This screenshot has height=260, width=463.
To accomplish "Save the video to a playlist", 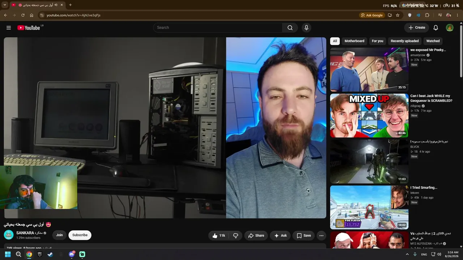I will coord(304,235).
